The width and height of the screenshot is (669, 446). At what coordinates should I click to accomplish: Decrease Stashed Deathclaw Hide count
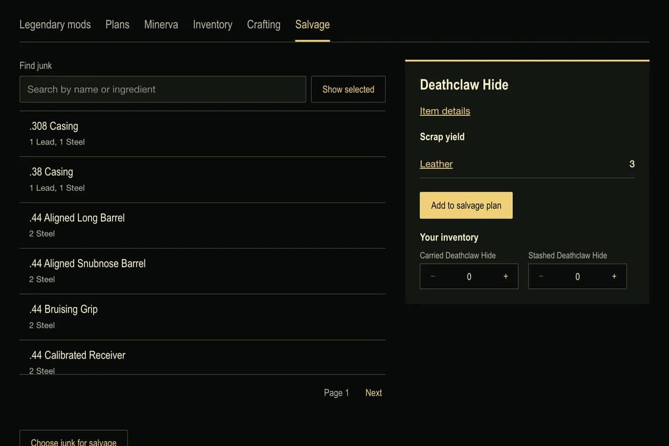pos(541,277)
